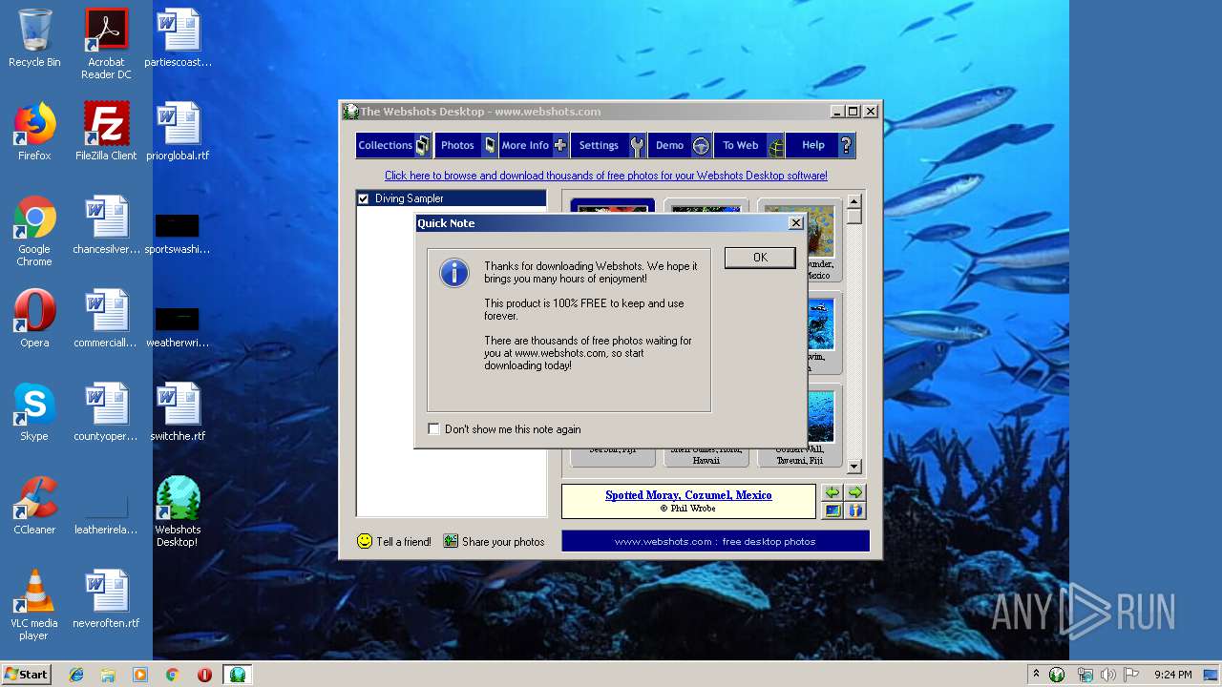The image size is (1222, 687).
Task: Click the show desktop button in tray
Action: 1211,675
